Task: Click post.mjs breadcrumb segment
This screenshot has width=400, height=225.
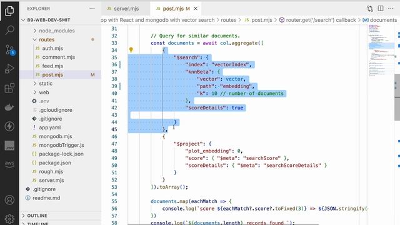Action: (x=262, y=20)
